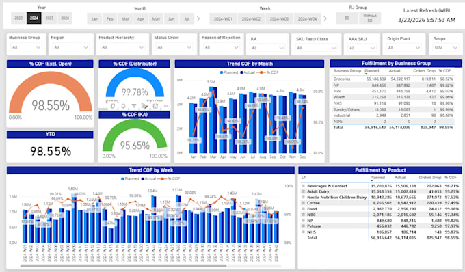
Task: Click the copy visual icon above % COF (KA)
Action: pos(113,106)
